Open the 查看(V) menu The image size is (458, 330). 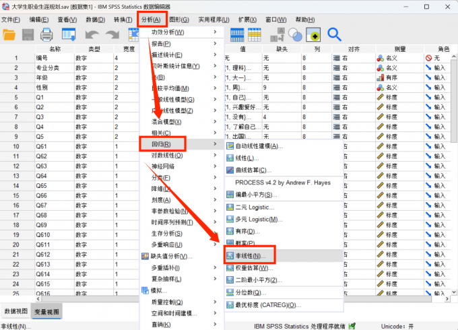67,20
